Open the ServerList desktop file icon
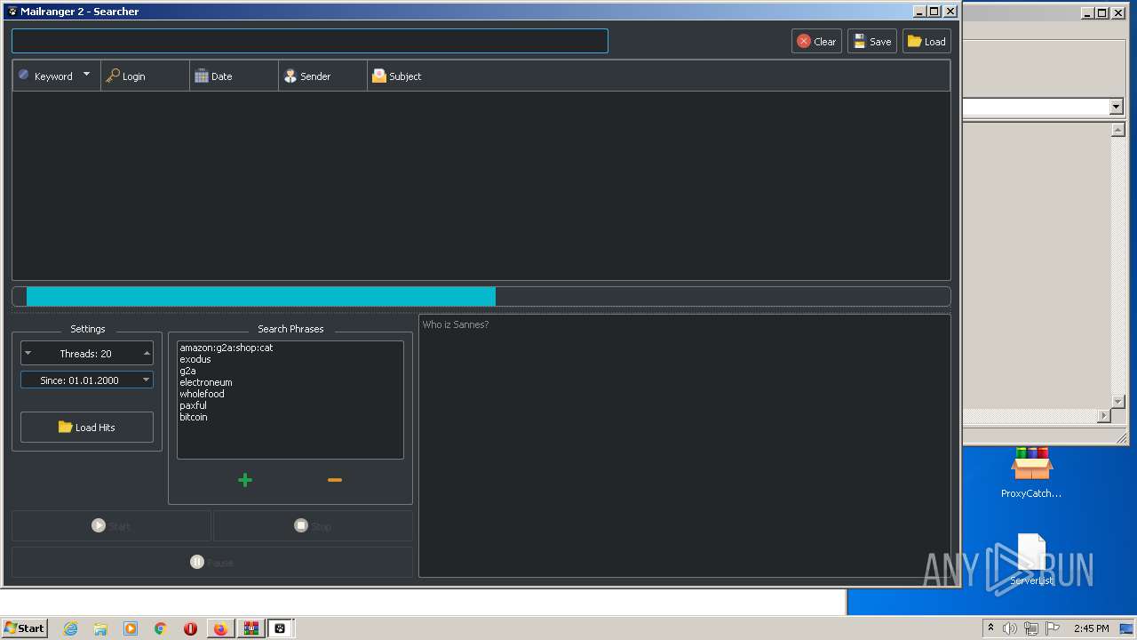1137x640 pixels. [x=1031, y=559]
